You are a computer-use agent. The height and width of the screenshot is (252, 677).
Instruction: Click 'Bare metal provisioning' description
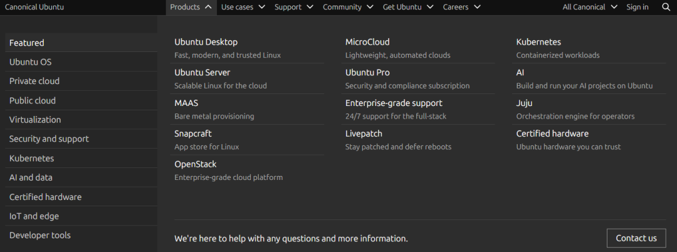point(214,117)
